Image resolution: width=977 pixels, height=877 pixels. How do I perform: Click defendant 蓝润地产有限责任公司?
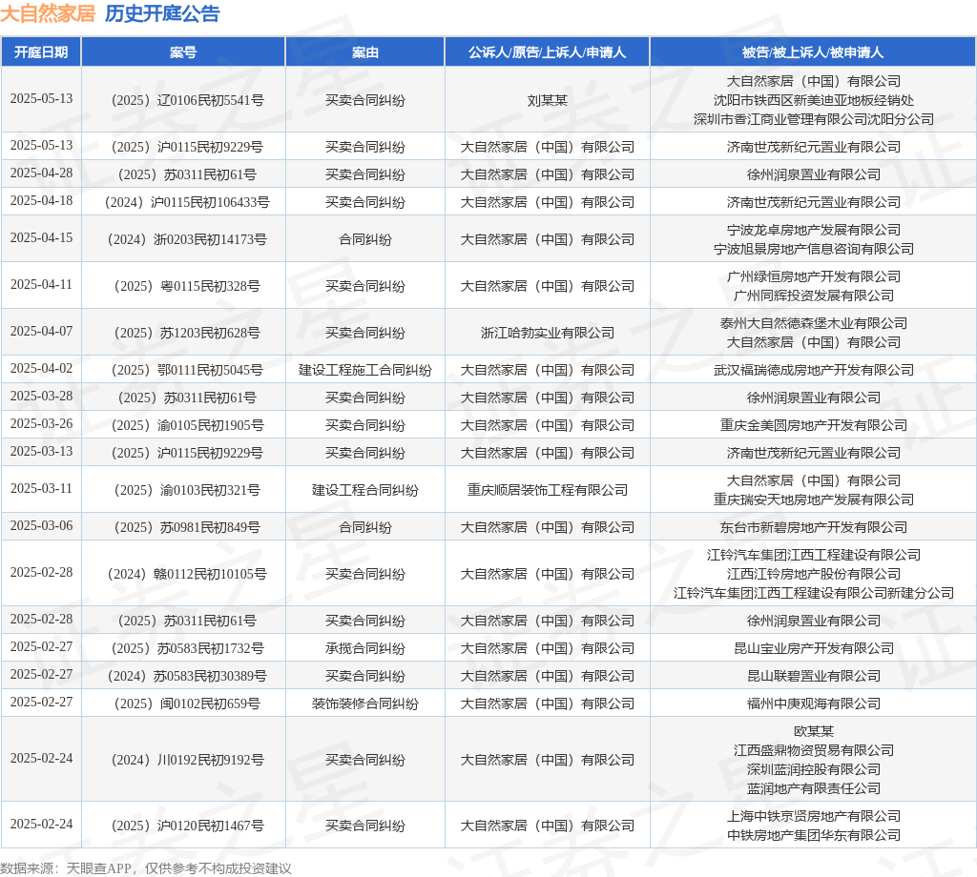(x=813, y=789)
